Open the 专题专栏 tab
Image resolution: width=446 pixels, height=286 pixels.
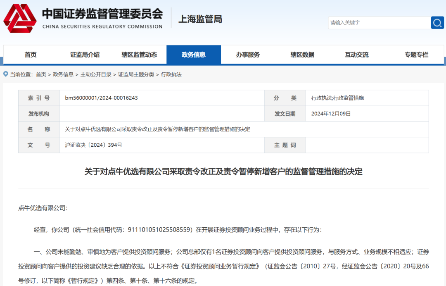pyautogui.click(x=416, y=55)
